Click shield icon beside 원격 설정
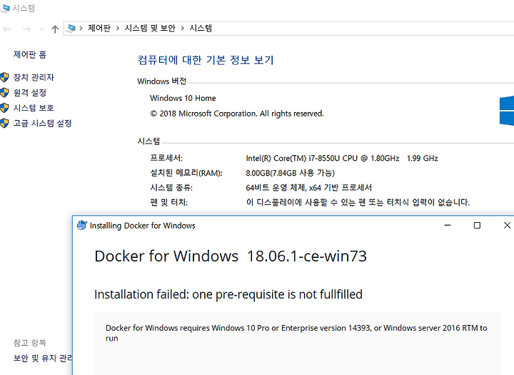Viewport: 514px width, 375px height. click(x=4, y=93)
